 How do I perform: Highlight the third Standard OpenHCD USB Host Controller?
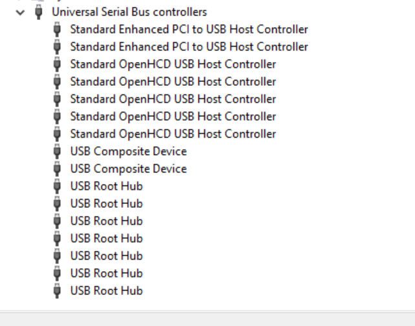(173, 99)
